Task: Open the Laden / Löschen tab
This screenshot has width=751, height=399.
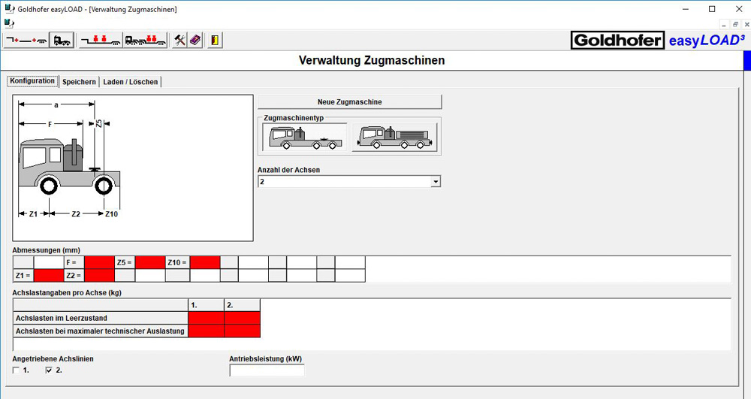Action: click(131, 82)
